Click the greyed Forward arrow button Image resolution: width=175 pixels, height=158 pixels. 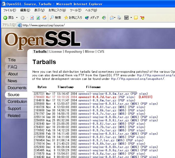click(22, 18)
